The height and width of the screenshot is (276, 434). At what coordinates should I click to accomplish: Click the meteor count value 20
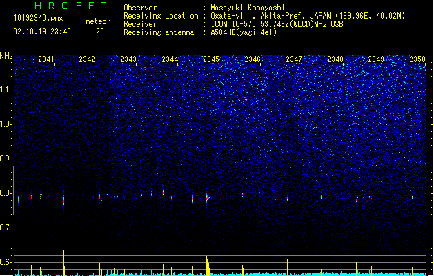[100, 32]
